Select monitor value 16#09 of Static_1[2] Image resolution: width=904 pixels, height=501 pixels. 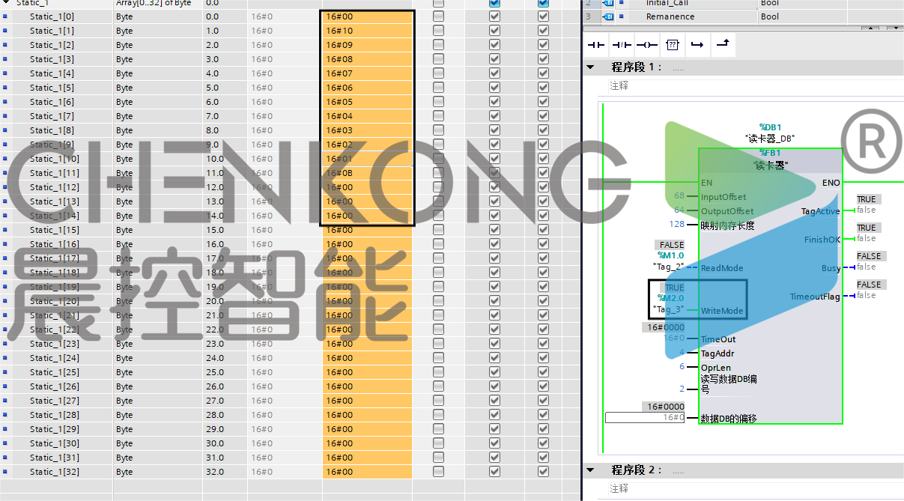(367, 45)
